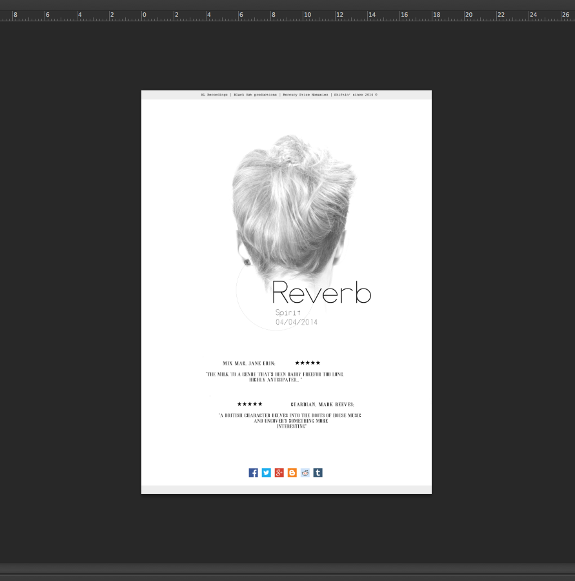The width and height of the screenshot is (575, 581).
Task: Click the 0 origin mark on the horizontal ruler
Action: pyautogui.click(x=145, y=15)
